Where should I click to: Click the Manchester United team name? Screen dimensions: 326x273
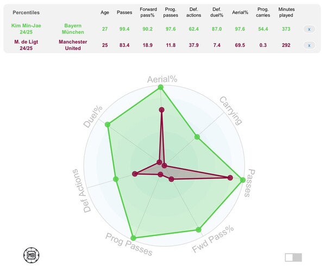pyautogui.click(x=73, y=45)
